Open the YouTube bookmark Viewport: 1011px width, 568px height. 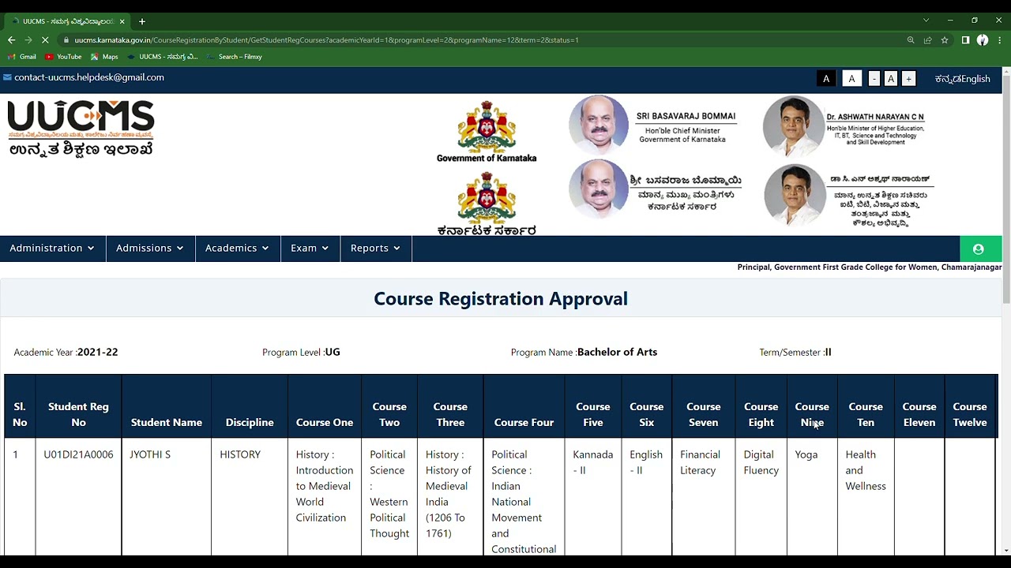[x=63, y=57]
